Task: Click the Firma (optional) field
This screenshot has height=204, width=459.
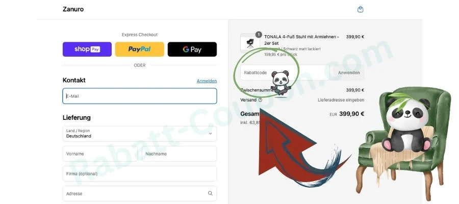Action: (x=140, y=173)
